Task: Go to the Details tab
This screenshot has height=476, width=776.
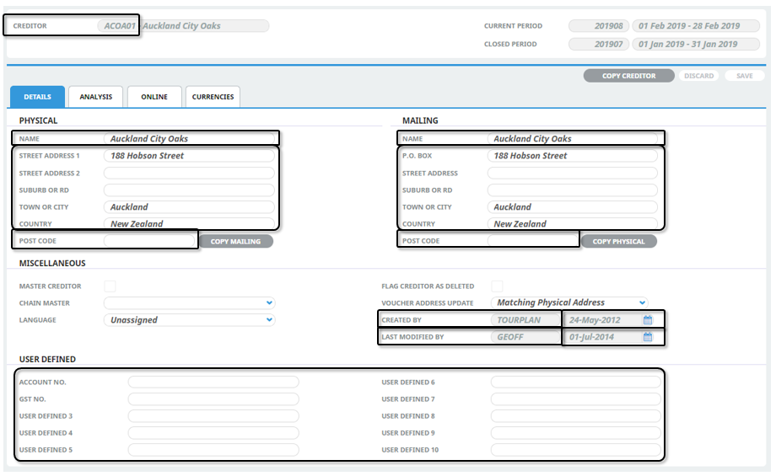Action: 37,97
